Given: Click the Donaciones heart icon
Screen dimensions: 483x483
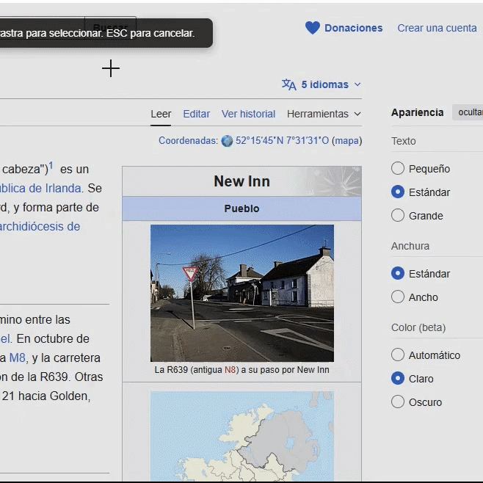Looking at the screenshot, I should tap(313, 28).
